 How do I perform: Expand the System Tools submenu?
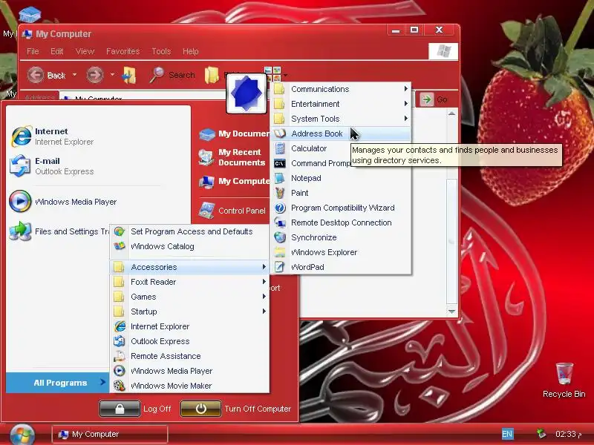coord(341,119)
